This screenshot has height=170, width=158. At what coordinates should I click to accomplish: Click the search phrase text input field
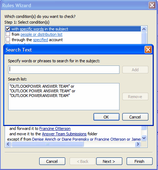coord(64,69)
